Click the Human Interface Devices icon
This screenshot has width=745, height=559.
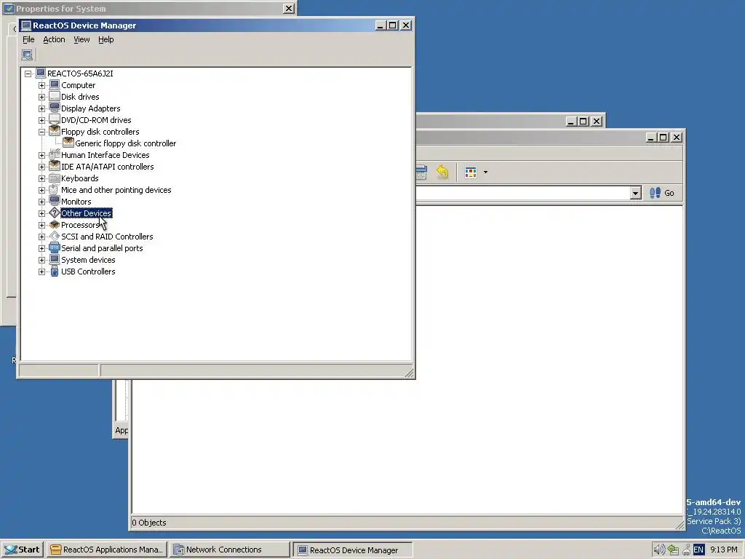tap(54, 155)
